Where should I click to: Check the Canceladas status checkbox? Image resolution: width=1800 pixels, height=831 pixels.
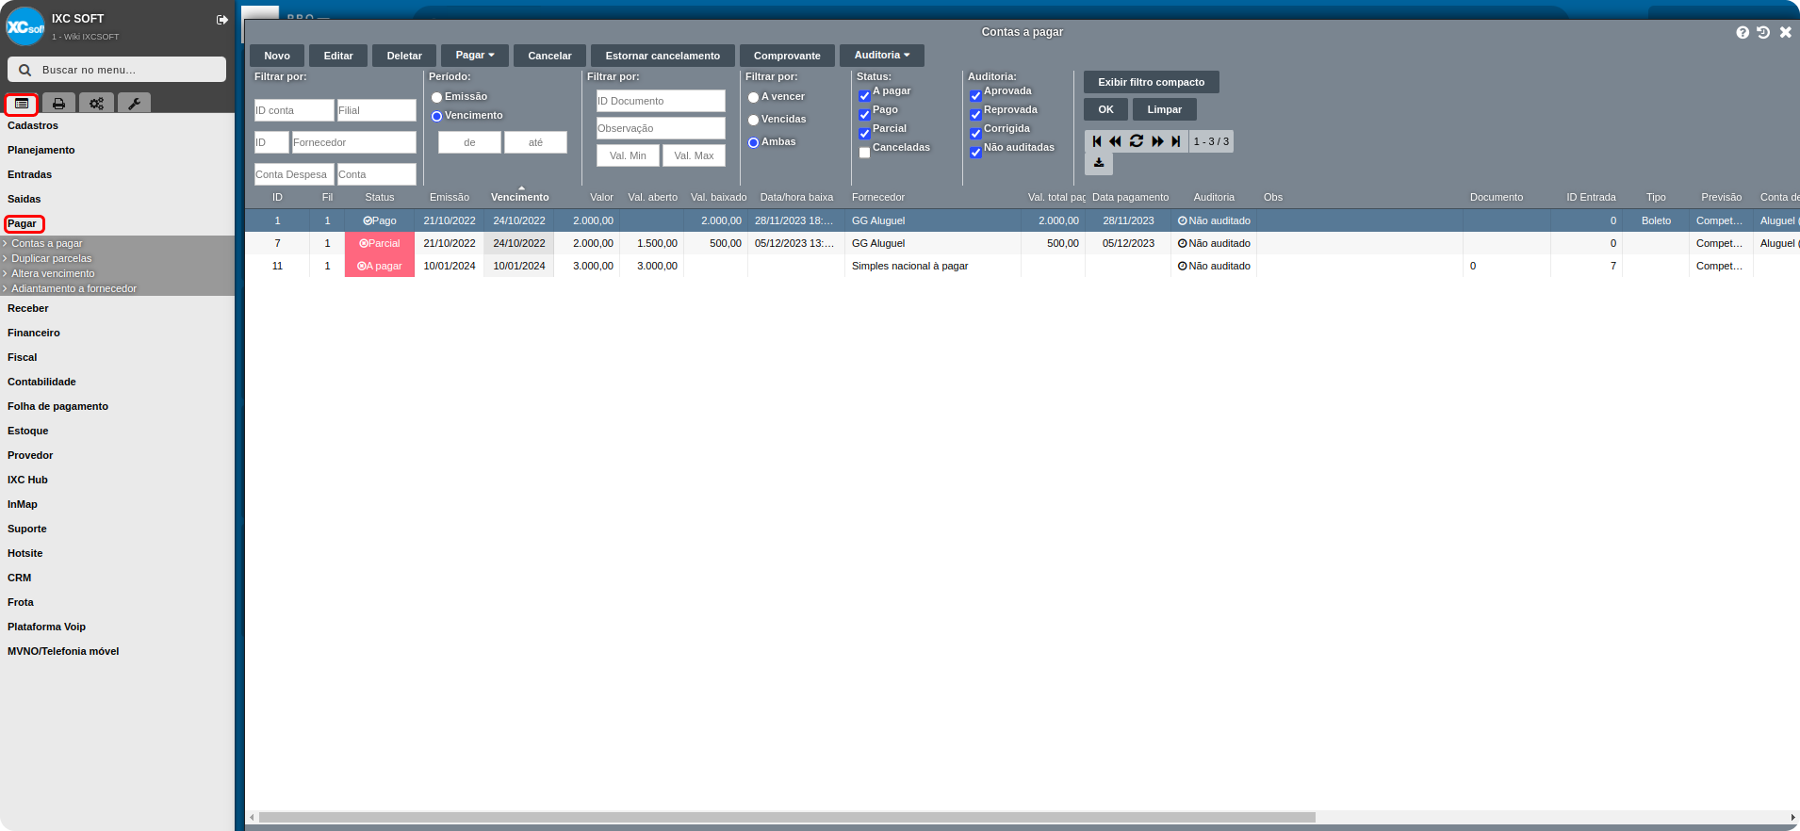tap(864, 153)
